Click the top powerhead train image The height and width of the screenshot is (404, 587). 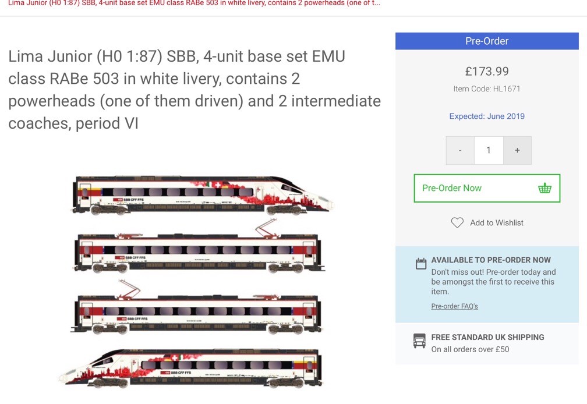point(201,195)
